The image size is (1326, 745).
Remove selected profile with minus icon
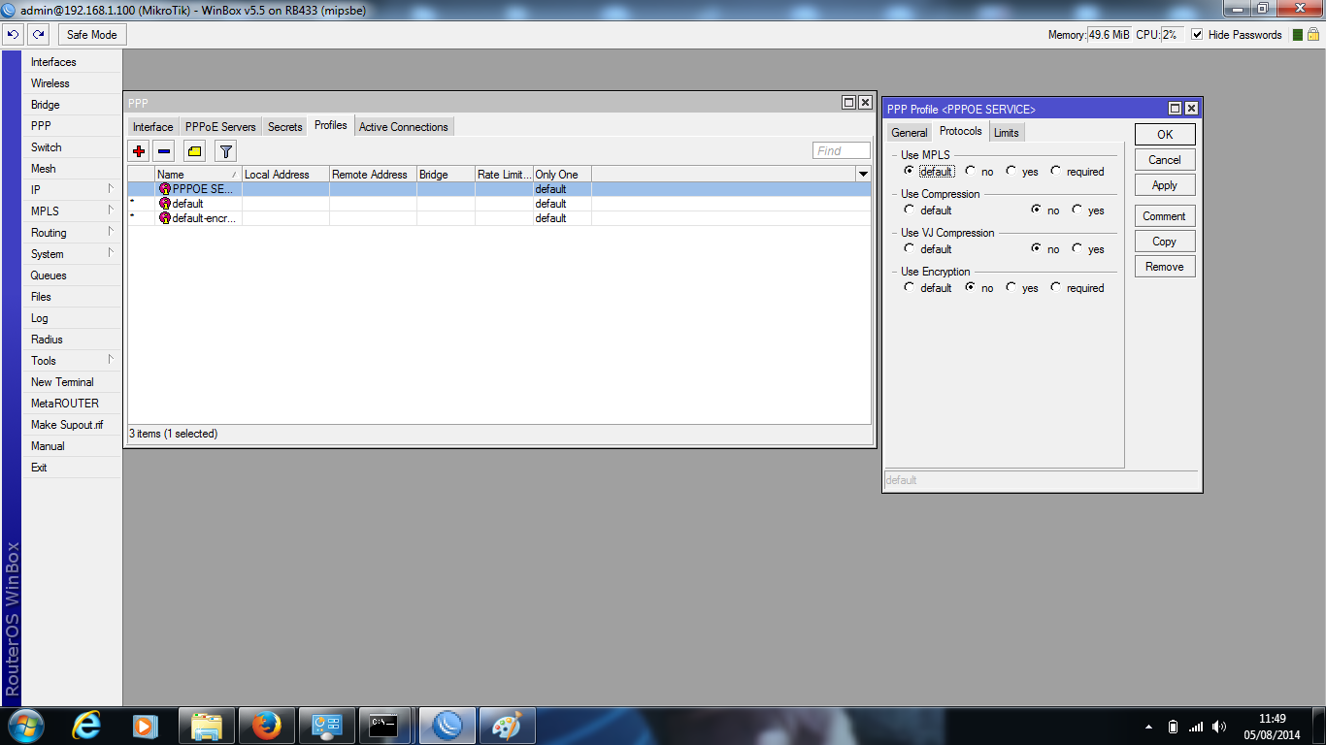[164, 150]
